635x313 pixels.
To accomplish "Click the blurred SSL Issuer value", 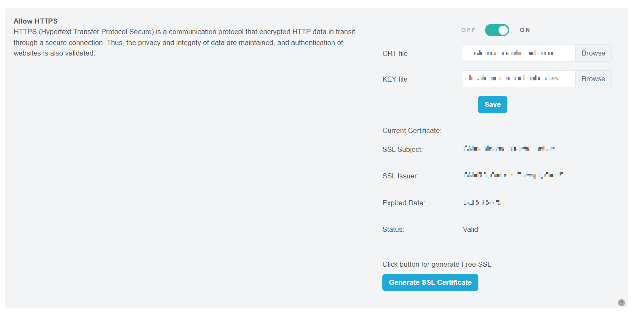I will [513, 175].
